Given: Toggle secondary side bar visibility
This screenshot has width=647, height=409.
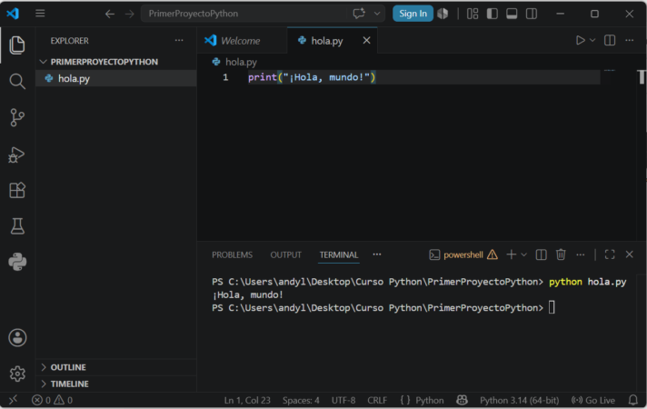Looking at the screenshot, I should click(x=532, y=14).
